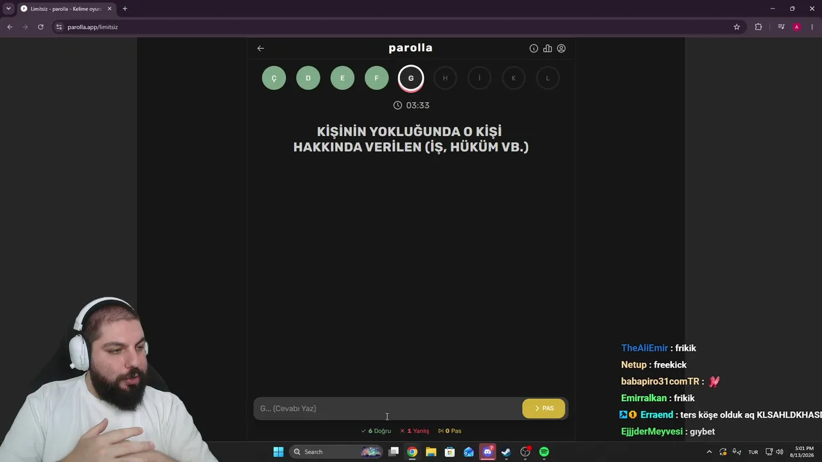This screenshot has height=462, width=822.
Task: Expand the tab search dropdown
Action: [8, 9]
